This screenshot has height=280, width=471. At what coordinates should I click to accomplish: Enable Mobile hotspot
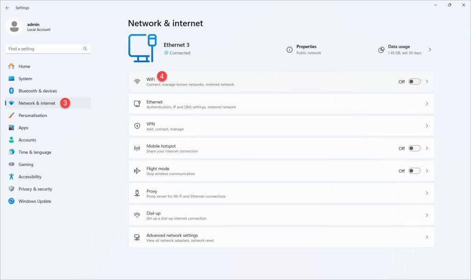tap(414, 148)
